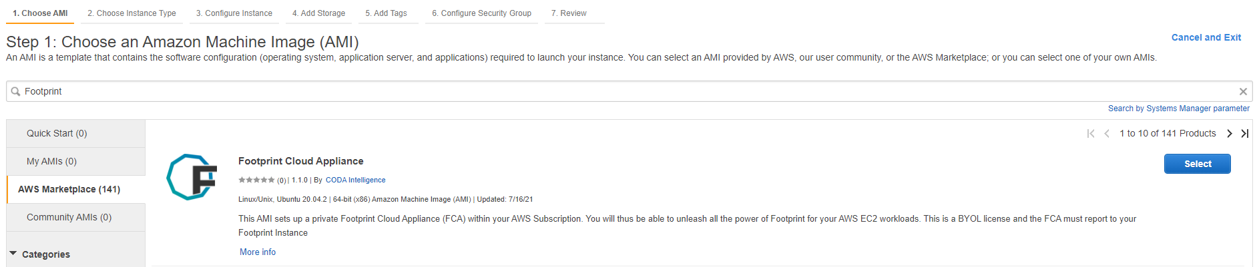Viewport: 1255px width, 267px height.
Task: Clear the Footprint search with the X icon
Action: click(x=1243, y=92)
